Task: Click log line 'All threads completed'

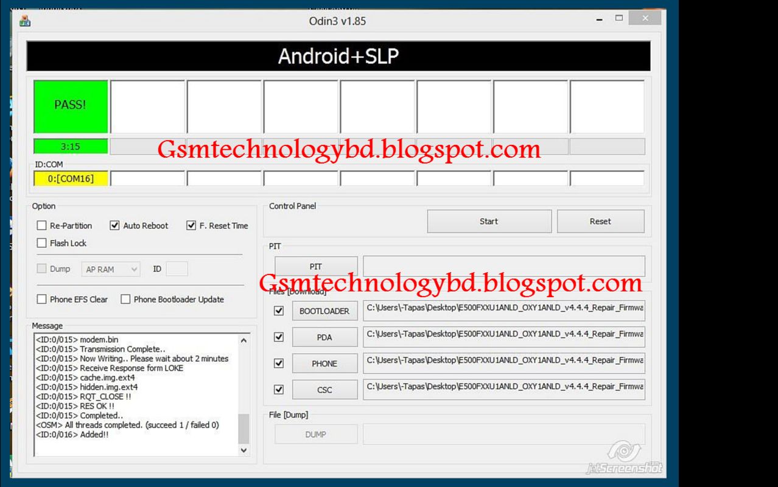Action: 127,425
